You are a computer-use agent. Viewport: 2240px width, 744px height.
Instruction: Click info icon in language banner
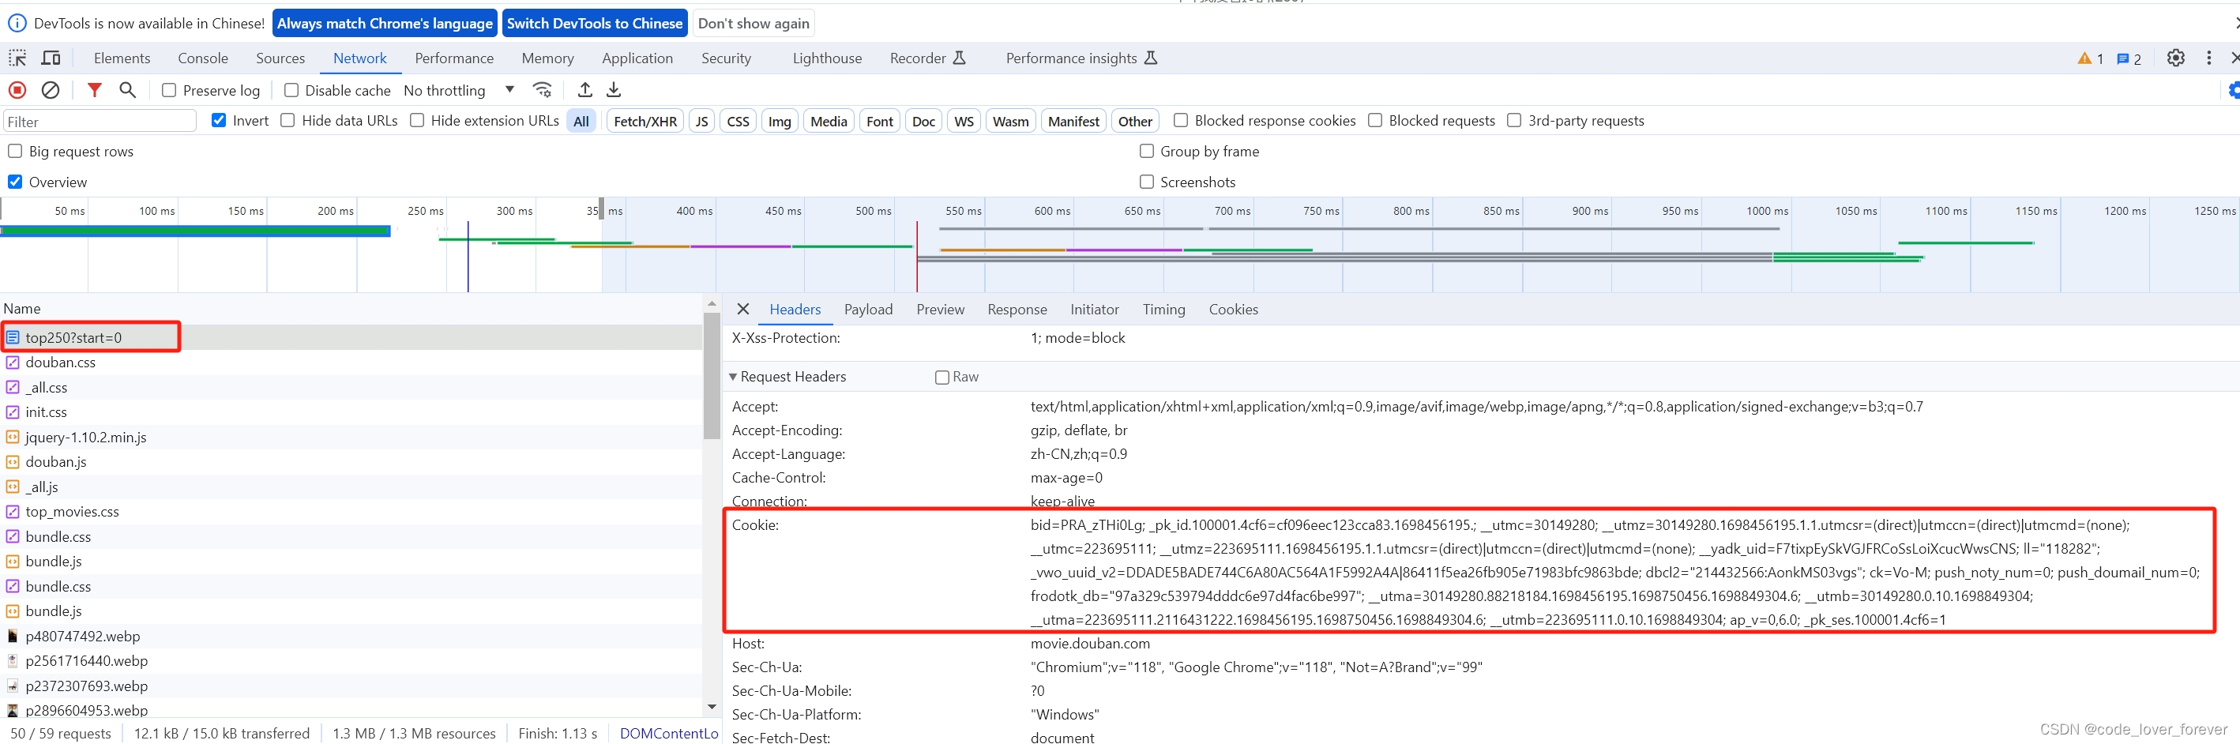(x=17, y=24)
